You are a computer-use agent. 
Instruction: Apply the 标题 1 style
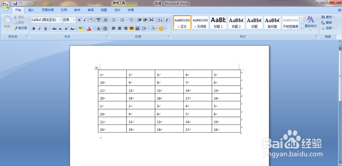(218, 23)
